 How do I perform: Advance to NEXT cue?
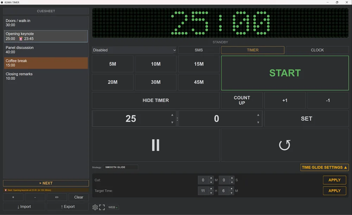pos(46,183)
